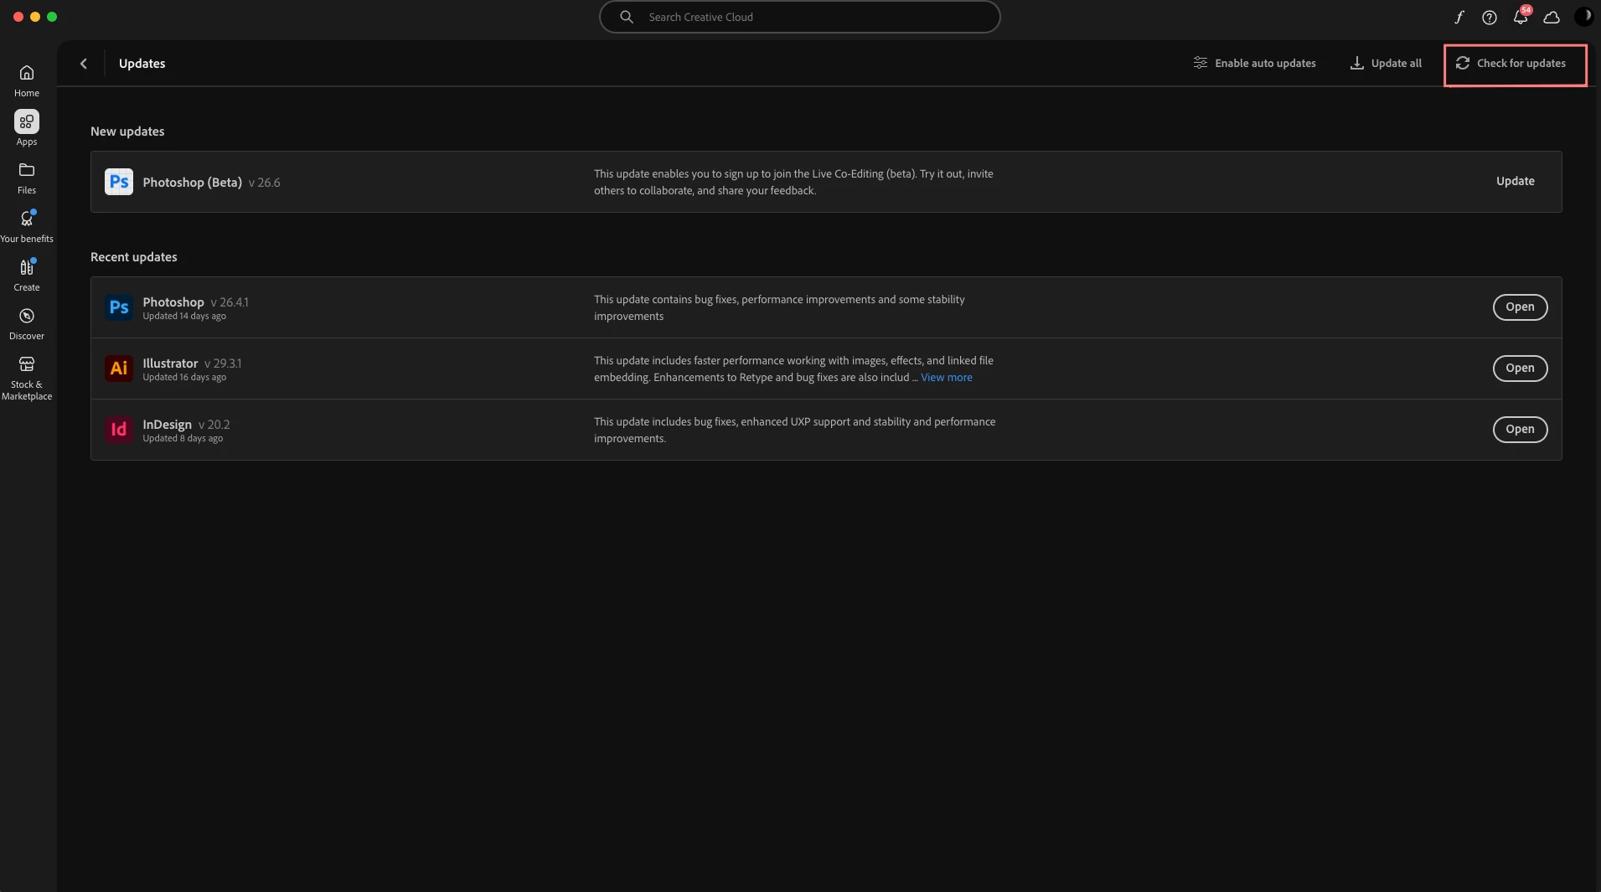Open notifications bell
This screenshot has width=1601, height=892.
point(1521,17)
